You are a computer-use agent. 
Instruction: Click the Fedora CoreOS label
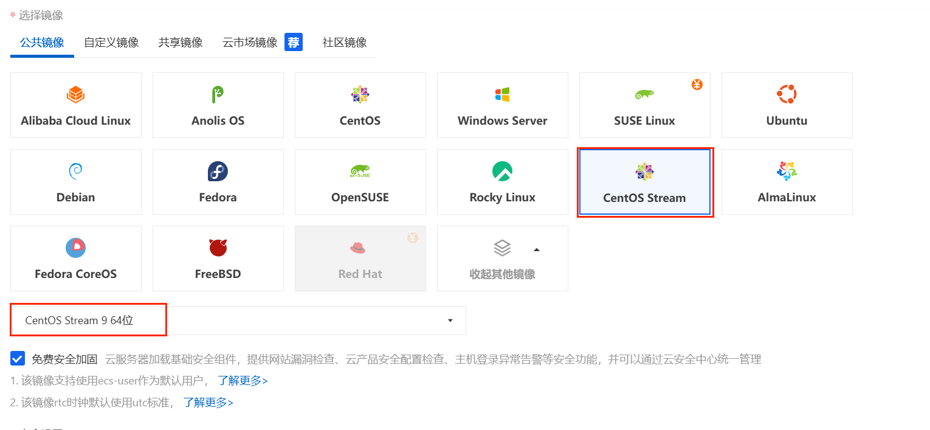click(75, 274)
